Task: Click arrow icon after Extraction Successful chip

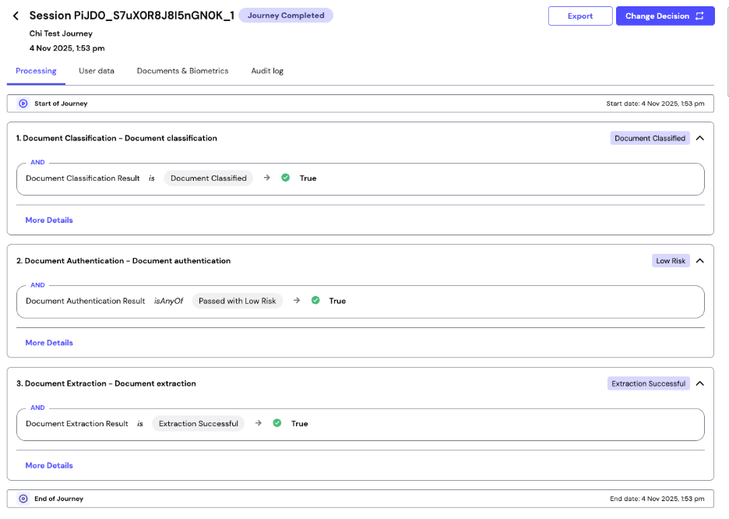Action: [259, 423]
